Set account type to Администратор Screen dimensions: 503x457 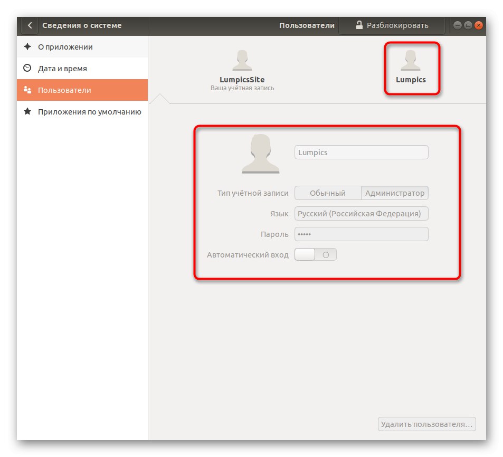click(395, 193)
